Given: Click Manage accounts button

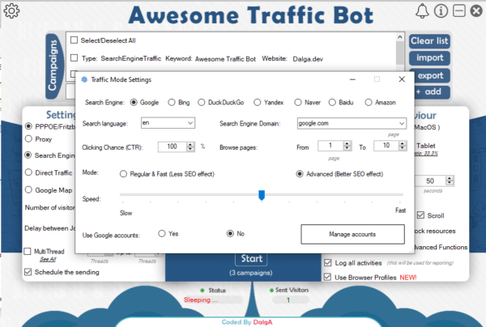Looking at the screenshot, I should [x=352, y=235].
